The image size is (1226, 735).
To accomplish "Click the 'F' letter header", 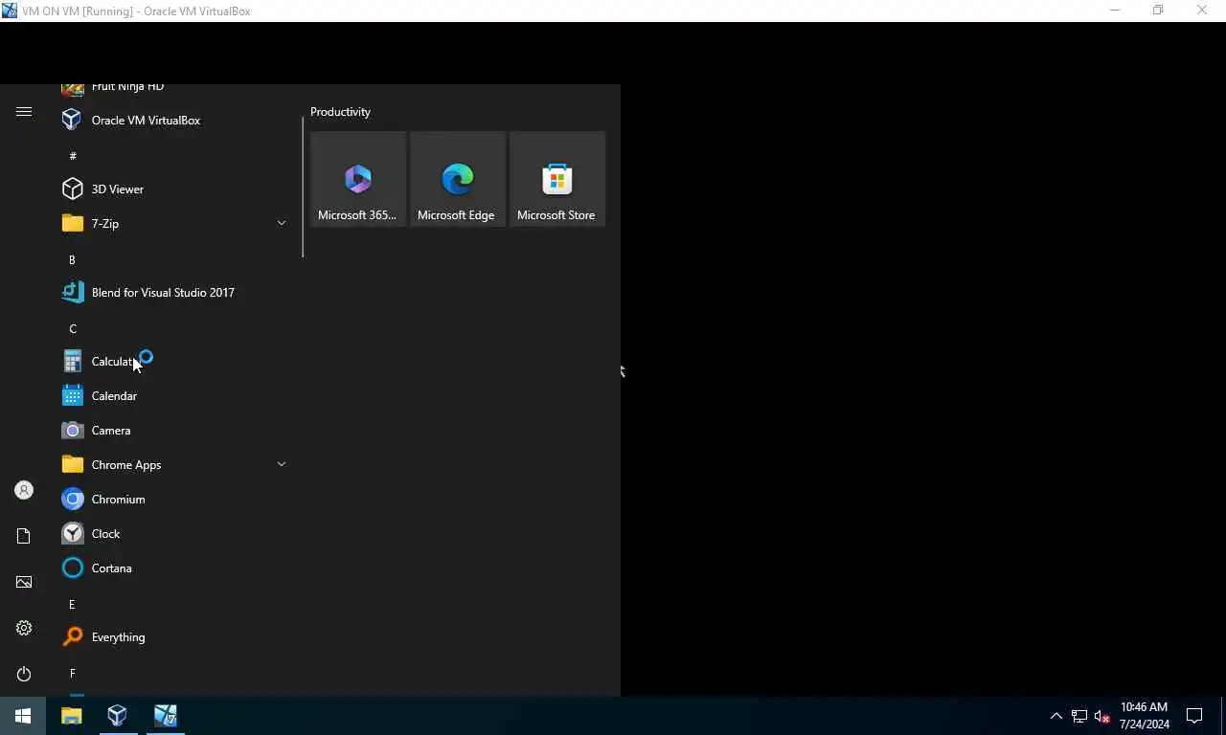I will (x=72, y=673).
